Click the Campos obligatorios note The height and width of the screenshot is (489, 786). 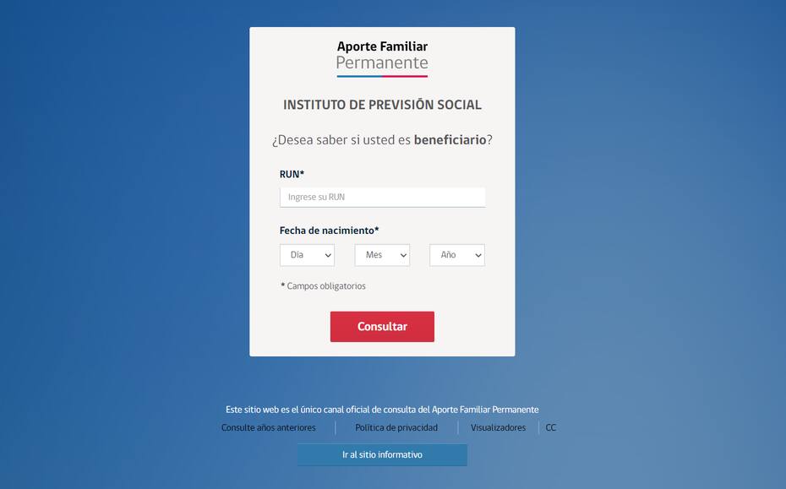(324, 286)
